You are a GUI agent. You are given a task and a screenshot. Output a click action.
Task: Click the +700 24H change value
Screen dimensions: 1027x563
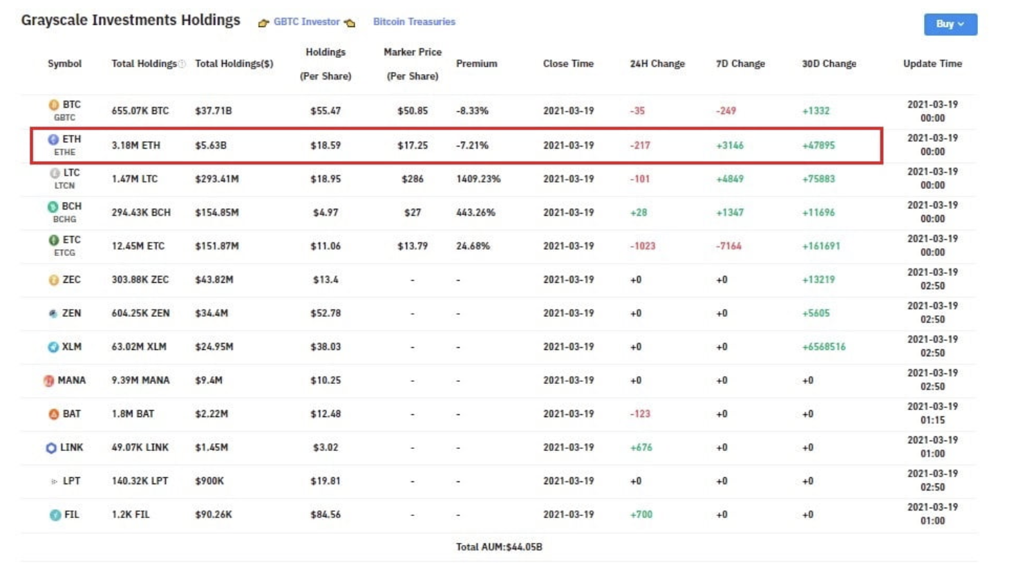(x=641, y=515)
